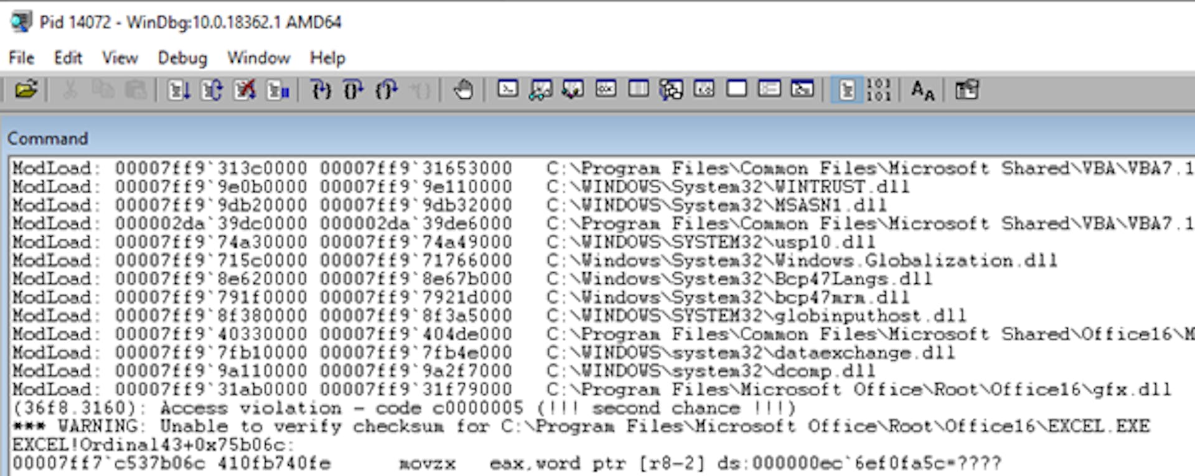The width and height of the screenshot is (1195, 476).
Task: Click the Font (AA) toolbar icon
Action: click(x=922, y=91)
